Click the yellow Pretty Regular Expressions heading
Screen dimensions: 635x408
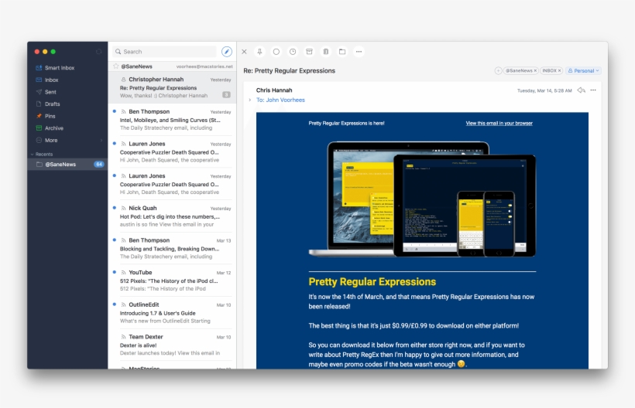pos(372,281)
